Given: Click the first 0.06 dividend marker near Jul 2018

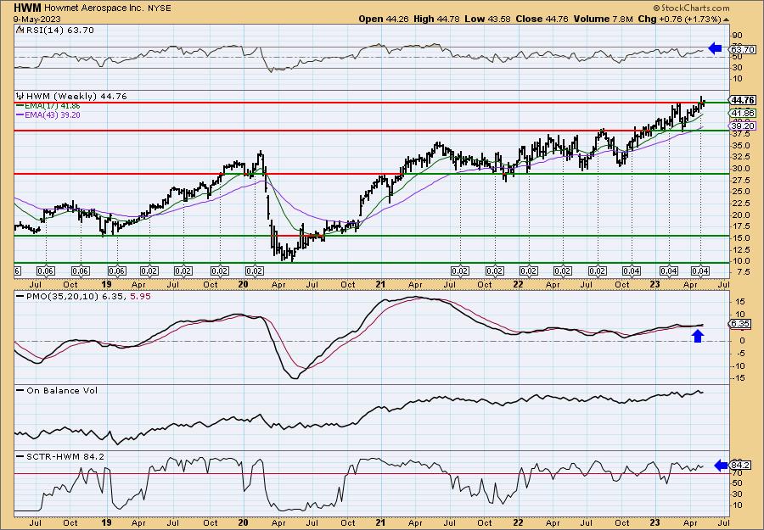Looking at the screenshot, I should (46, 271).
